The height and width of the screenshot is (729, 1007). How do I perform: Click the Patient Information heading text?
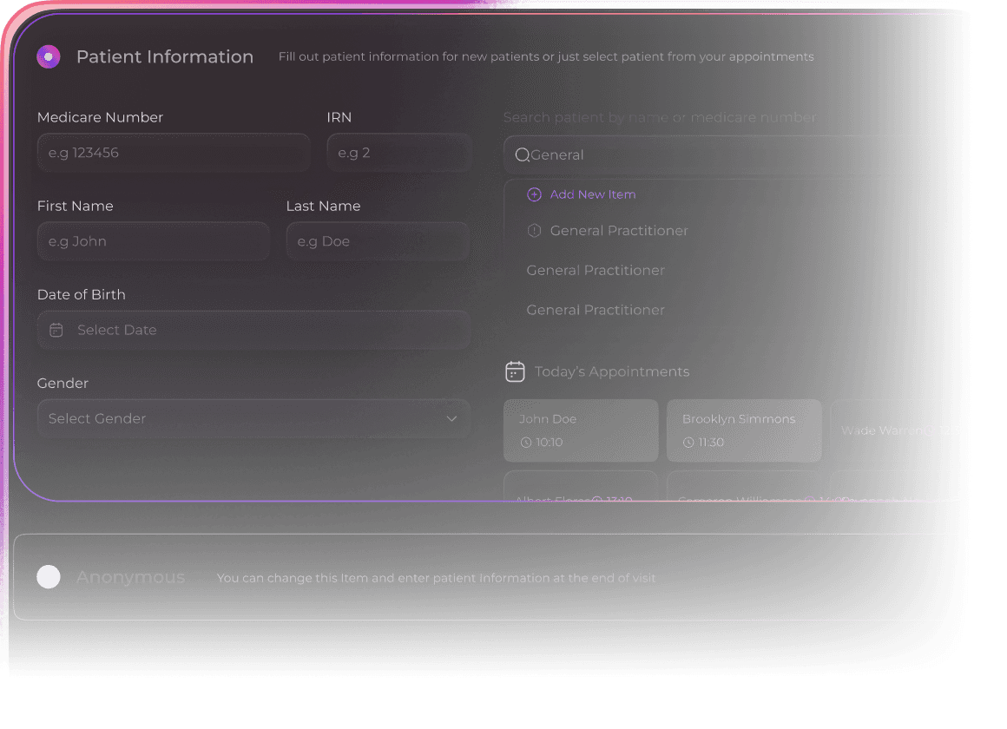pyautogui.click(x=165, y=56)
